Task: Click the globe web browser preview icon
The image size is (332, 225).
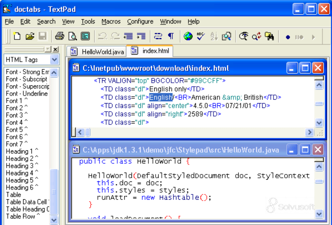Action: [188, 36]
